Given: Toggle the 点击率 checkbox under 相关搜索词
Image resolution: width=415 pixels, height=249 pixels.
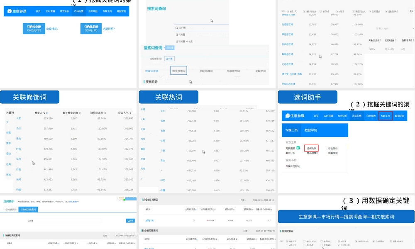Looking at the screenshot, I should pos(339,242).
